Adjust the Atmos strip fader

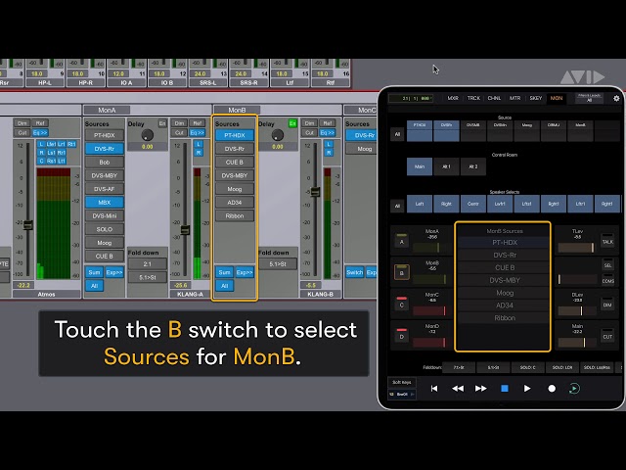tap(28, 225)
